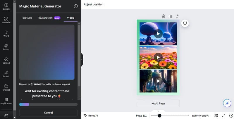Collapse the side panel with the arrow handle
Viewport: 234px width, 119px height.
pos(82,60)
